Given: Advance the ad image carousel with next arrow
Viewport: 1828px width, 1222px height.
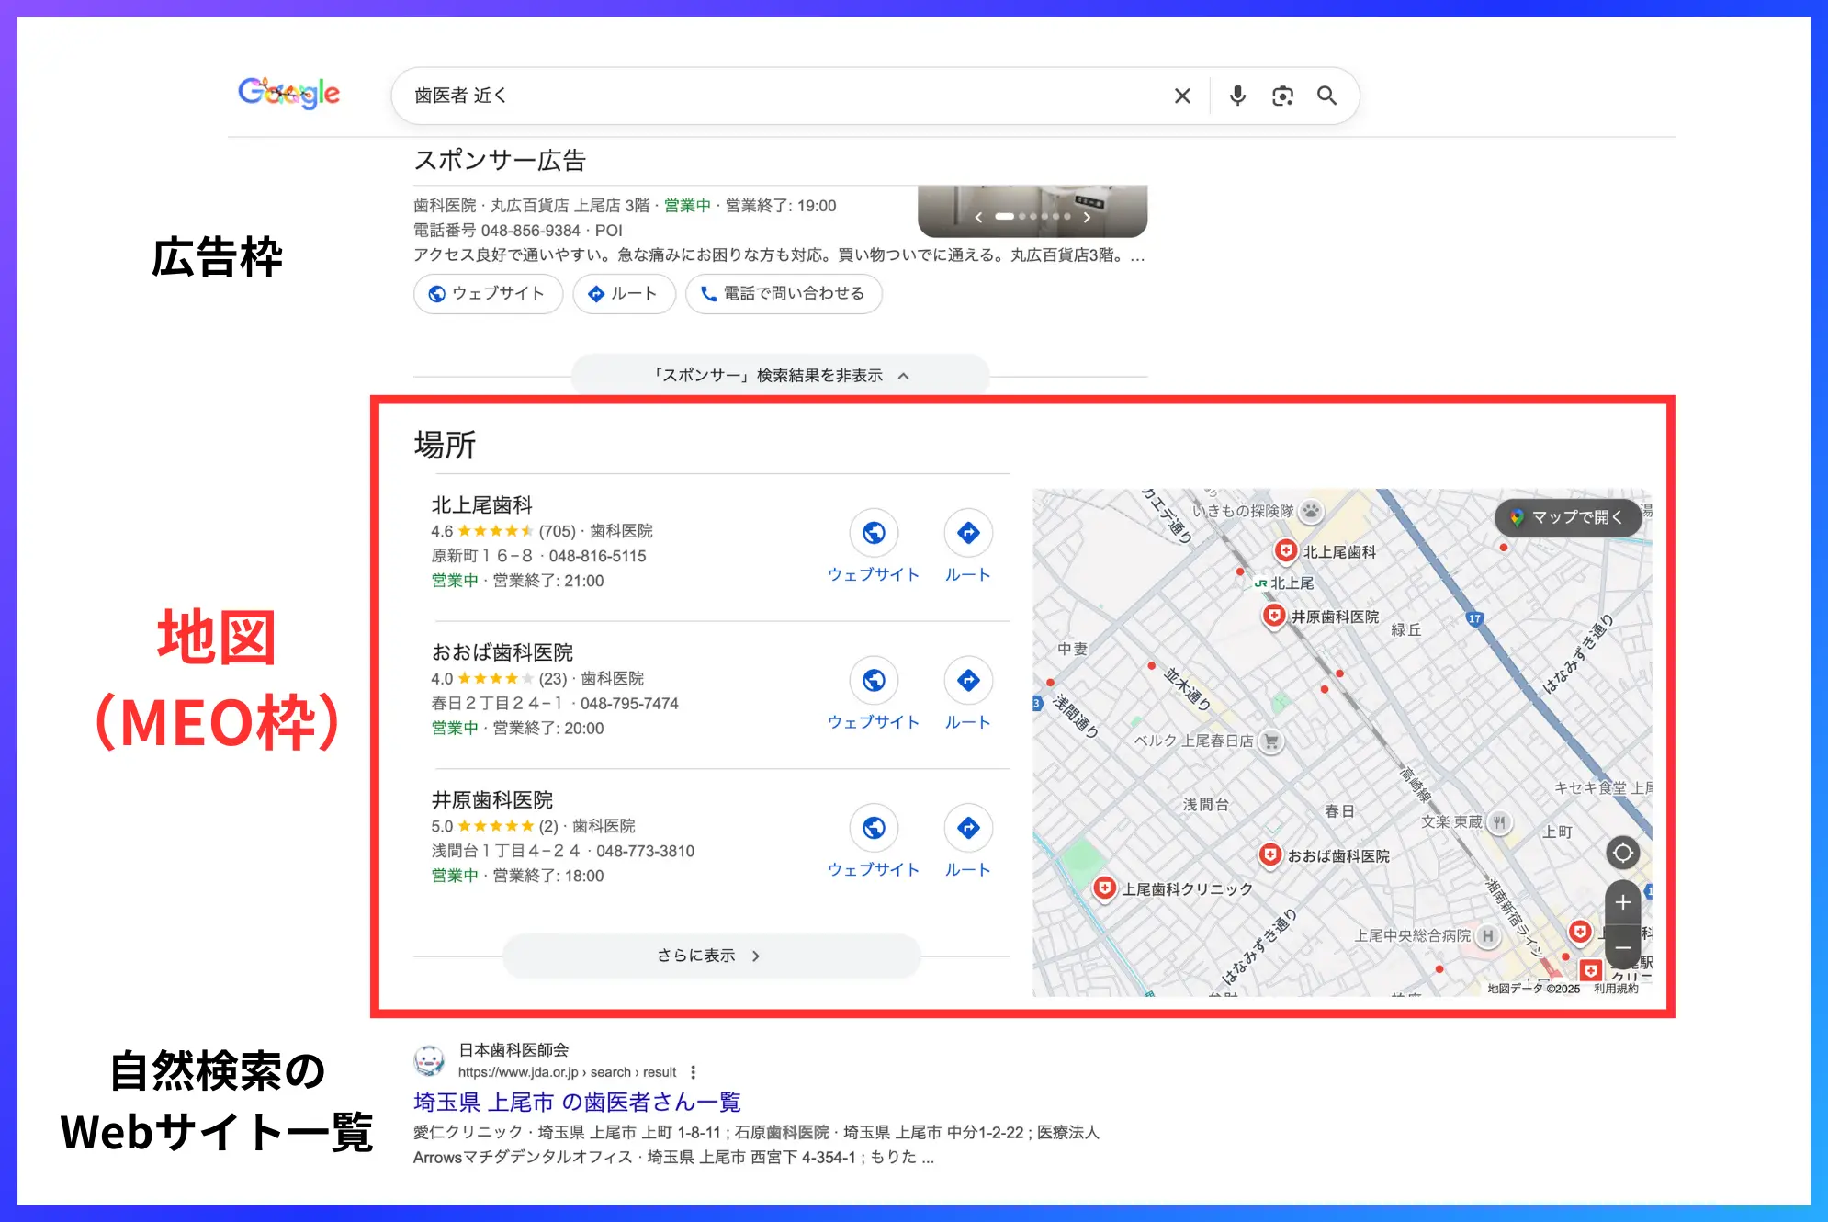Looking at the screenshot, I should pos(1088,217).
